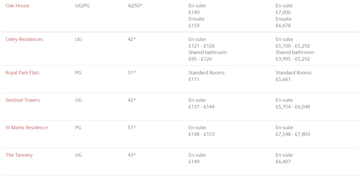
Task: Select the £121 - £126 weekly price
Action: click(x=202, y=46)
